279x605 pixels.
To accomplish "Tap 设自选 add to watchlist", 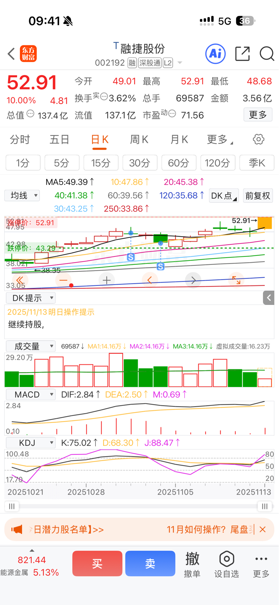I will coord(227,565).
